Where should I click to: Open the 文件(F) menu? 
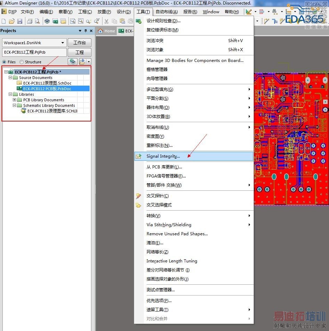(x=27, y=12)
